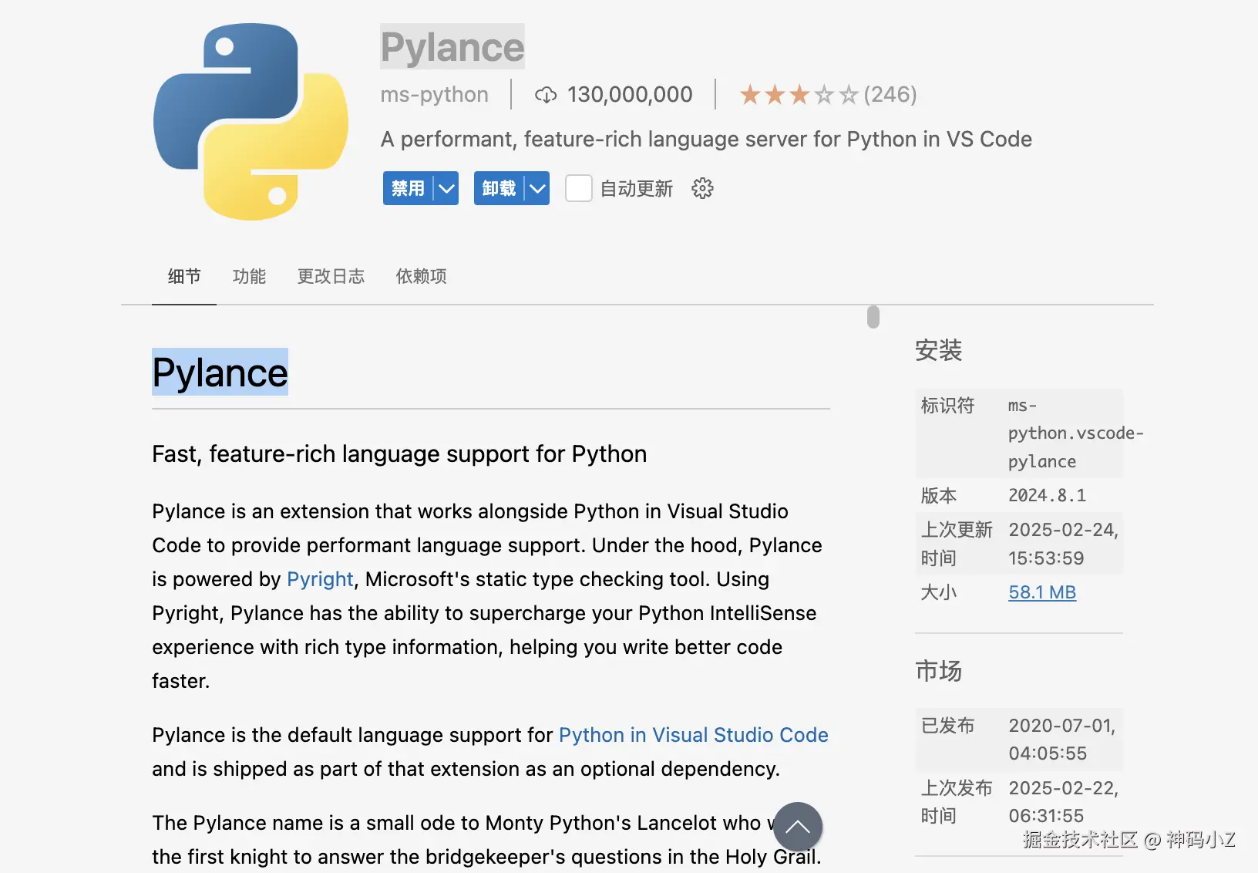Expand the 卸载 dropdown arrow
The image size is (1258, 873).
click(x=537, y=188)
